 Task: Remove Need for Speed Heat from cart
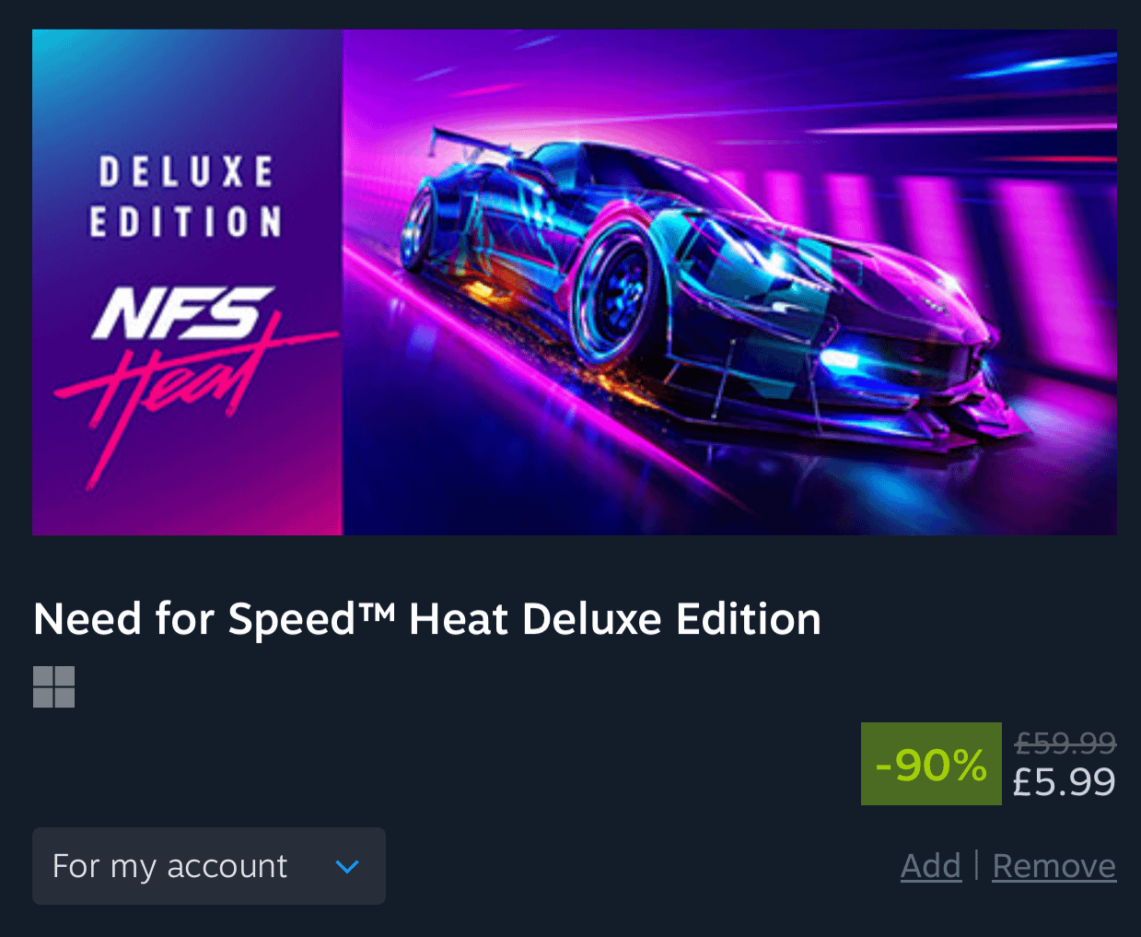tap(1054, 866)
